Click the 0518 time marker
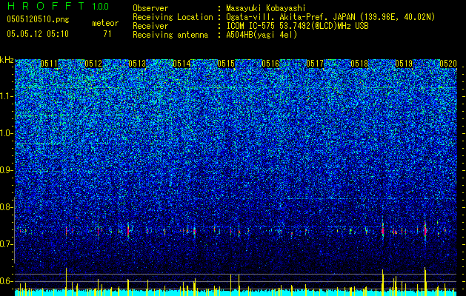 [359, 64]
